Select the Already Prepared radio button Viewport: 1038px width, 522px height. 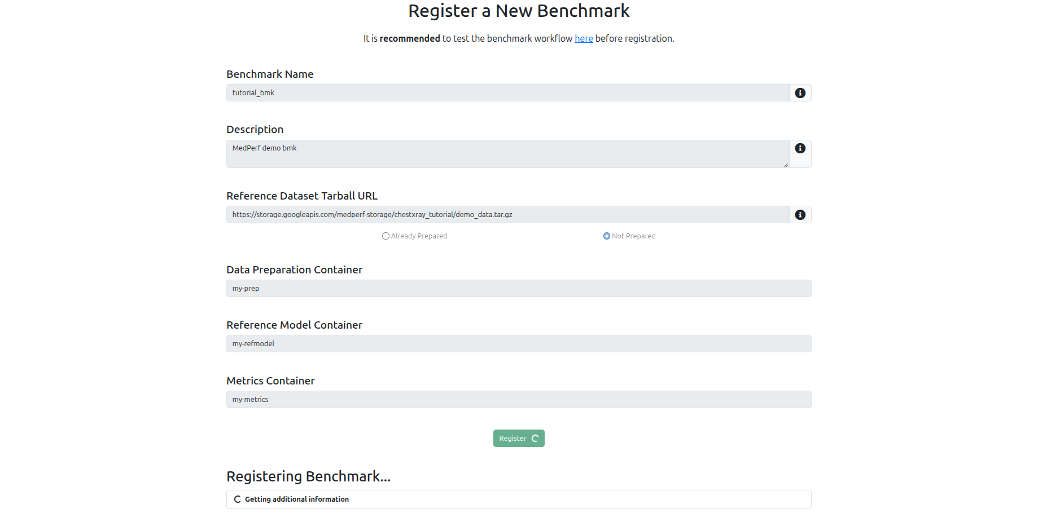pyautogui.click(x=386, y=236)
